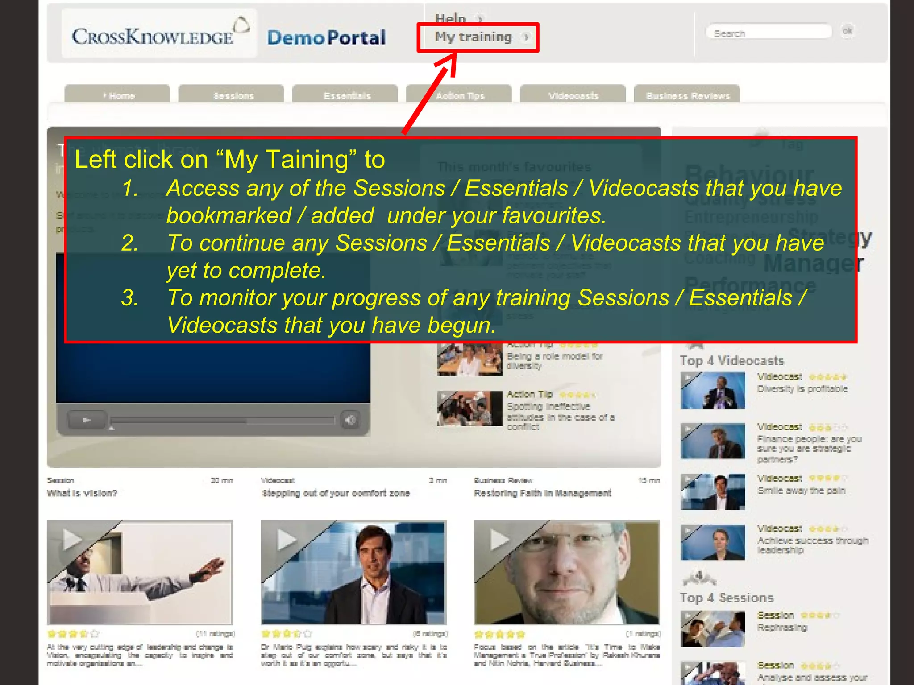Open 'Being a role model for diversity' link

click(555, 361)
